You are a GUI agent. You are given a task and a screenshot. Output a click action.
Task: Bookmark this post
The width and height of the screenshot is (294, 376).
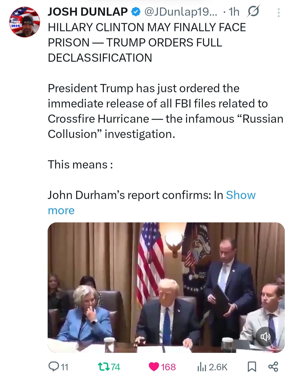point(252,366)
